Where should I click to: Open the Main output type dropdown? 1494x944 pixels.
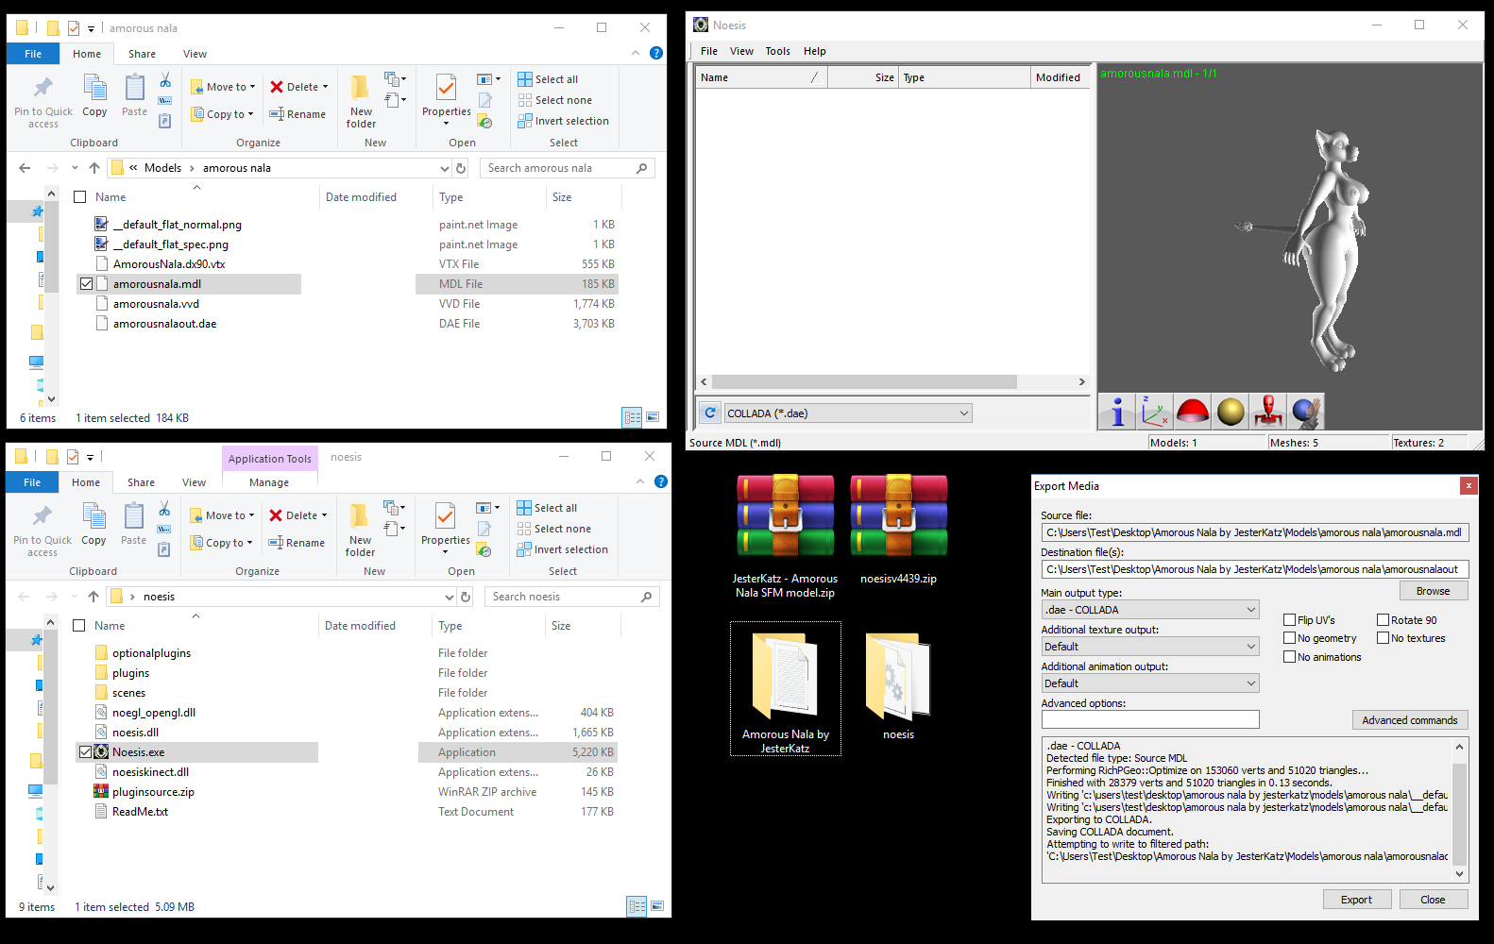(1150, 610)
